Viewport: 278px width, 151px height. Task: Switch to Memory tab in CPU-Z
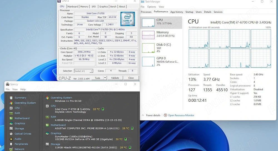tap(84, 7)
